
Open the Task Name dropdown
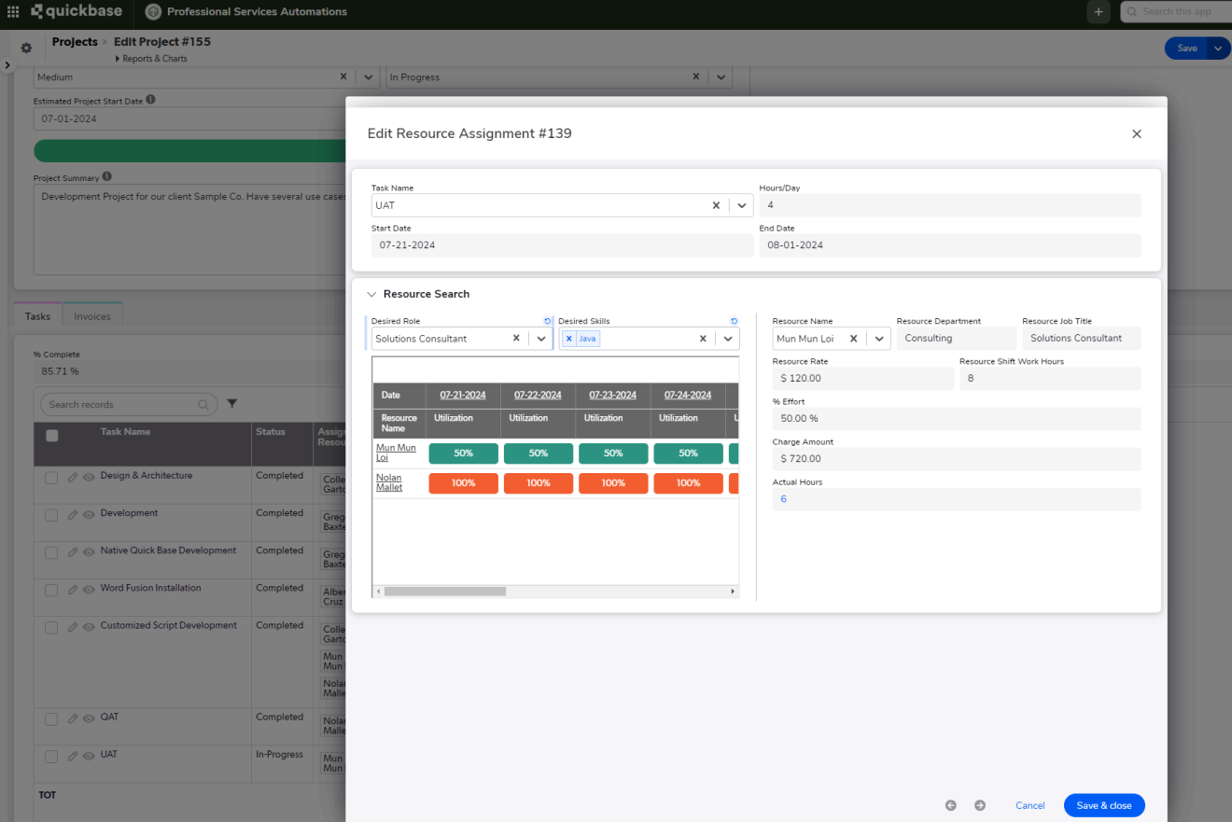click(741, 205)
